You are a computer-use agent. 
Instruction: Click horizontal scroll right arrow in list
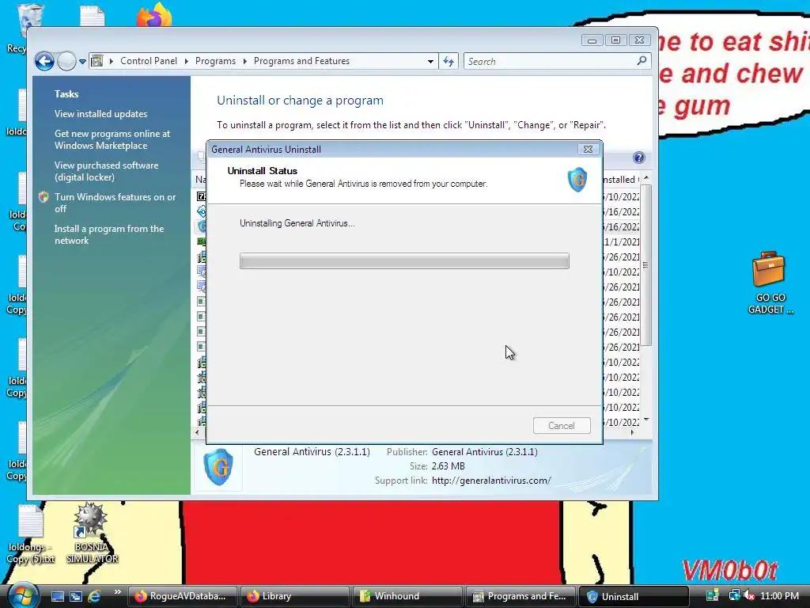633,432
